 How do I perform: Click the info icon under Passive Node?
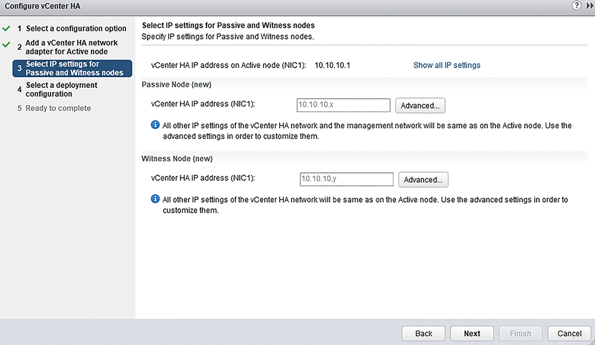pyautogui.click(x=155, y=125)
